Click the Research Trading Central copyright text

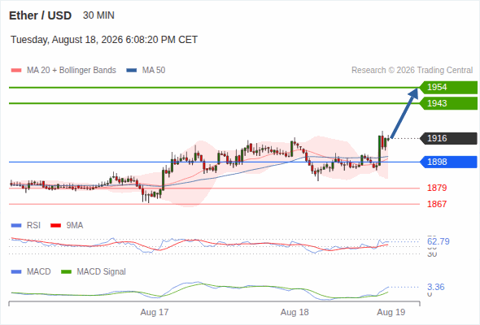pos(412,71)
